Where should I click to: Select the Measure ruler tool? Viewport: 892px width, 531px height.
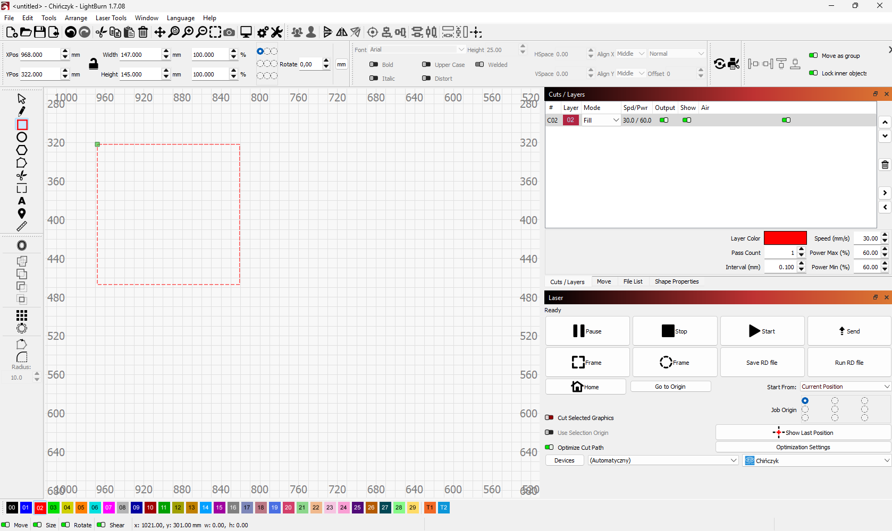tap(22, 227)
